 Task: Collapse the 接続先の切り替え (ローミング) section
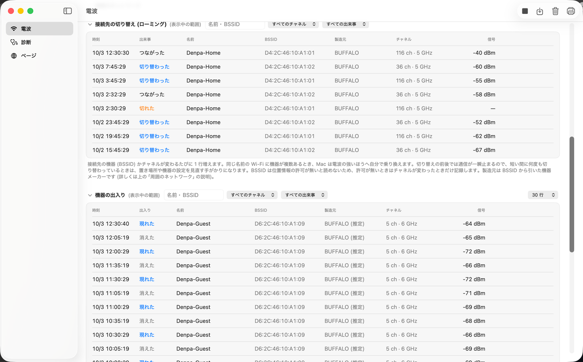[x=90, y=24]
